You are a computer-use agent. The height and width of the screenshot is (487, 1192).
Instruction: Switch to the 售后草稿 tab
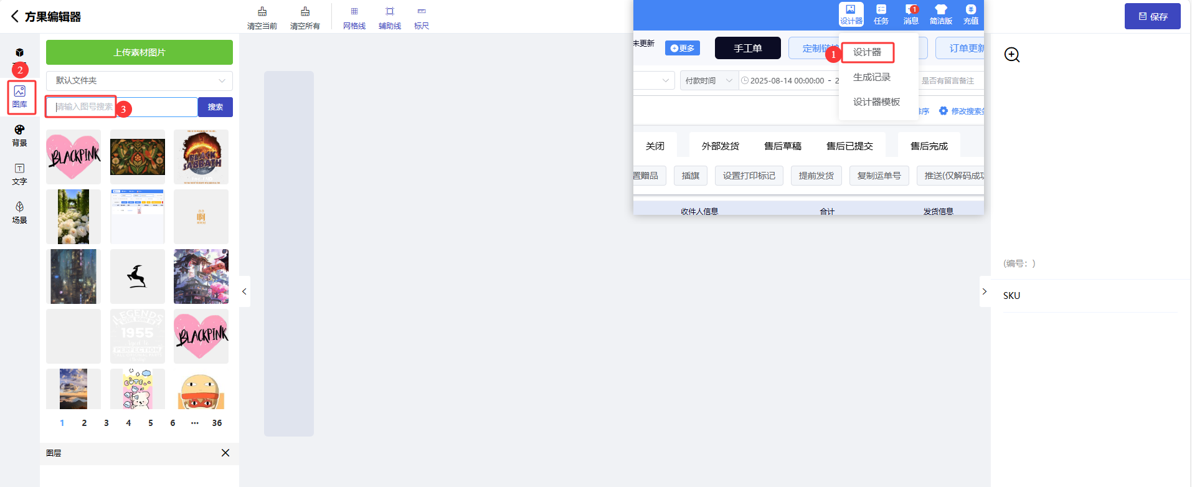tap(783, 146)
